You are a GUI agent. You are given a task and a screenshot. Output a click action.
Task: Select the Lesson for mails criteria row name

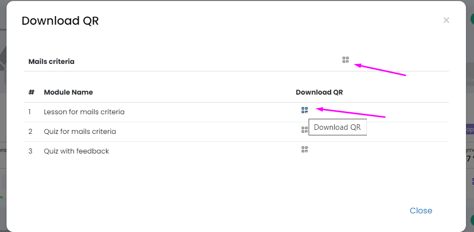tap(84, 112)
